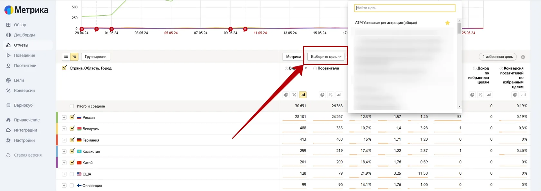Select pie chart icon under Посетители column

[322, 95]
